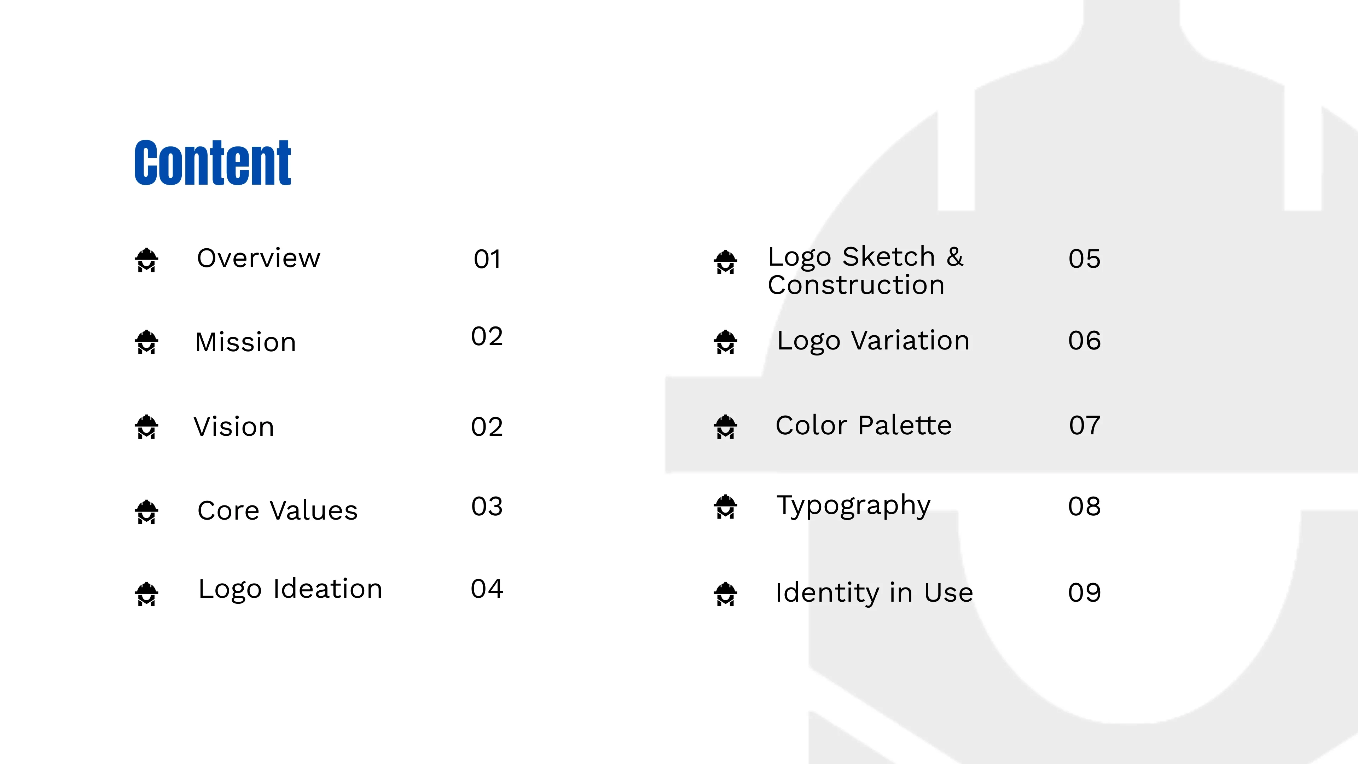Image resolution: width=1358 pixels, height=764 pixels.
Task: Click page number 09 for Identity in Use
Action: [1084, 593]
